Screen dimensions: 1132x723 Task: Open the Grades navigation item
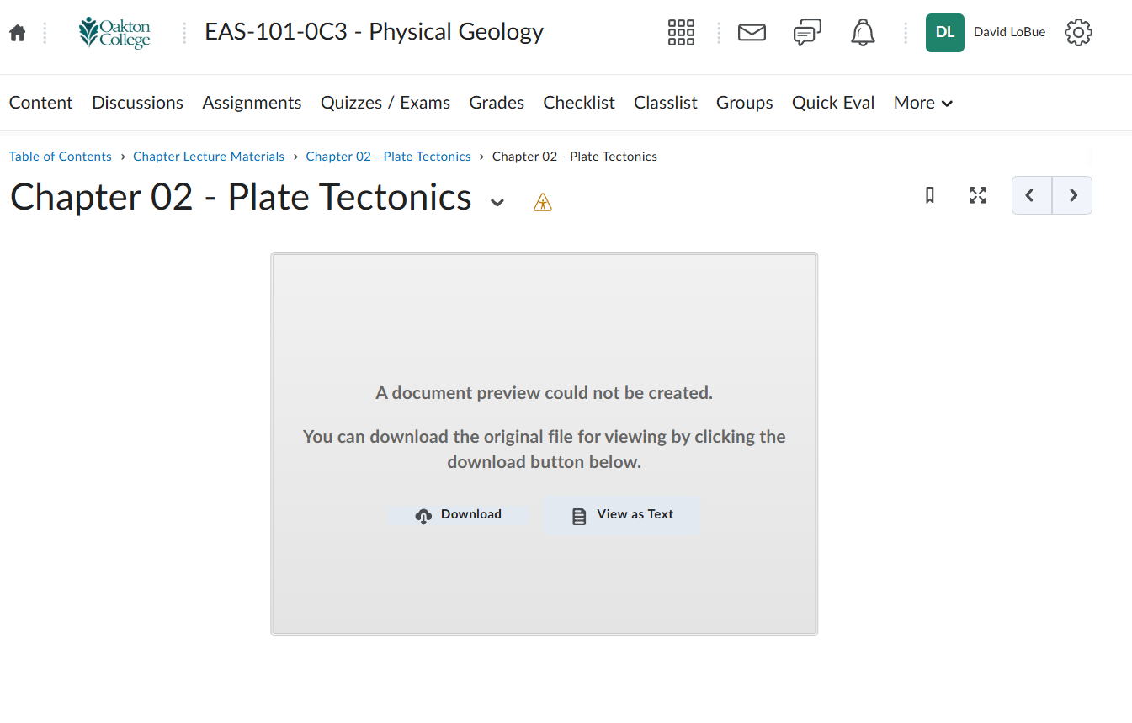point(497,103)
